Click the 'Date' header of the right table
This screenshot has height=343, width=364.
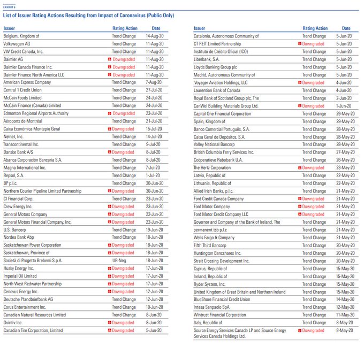tap(346, 28)
